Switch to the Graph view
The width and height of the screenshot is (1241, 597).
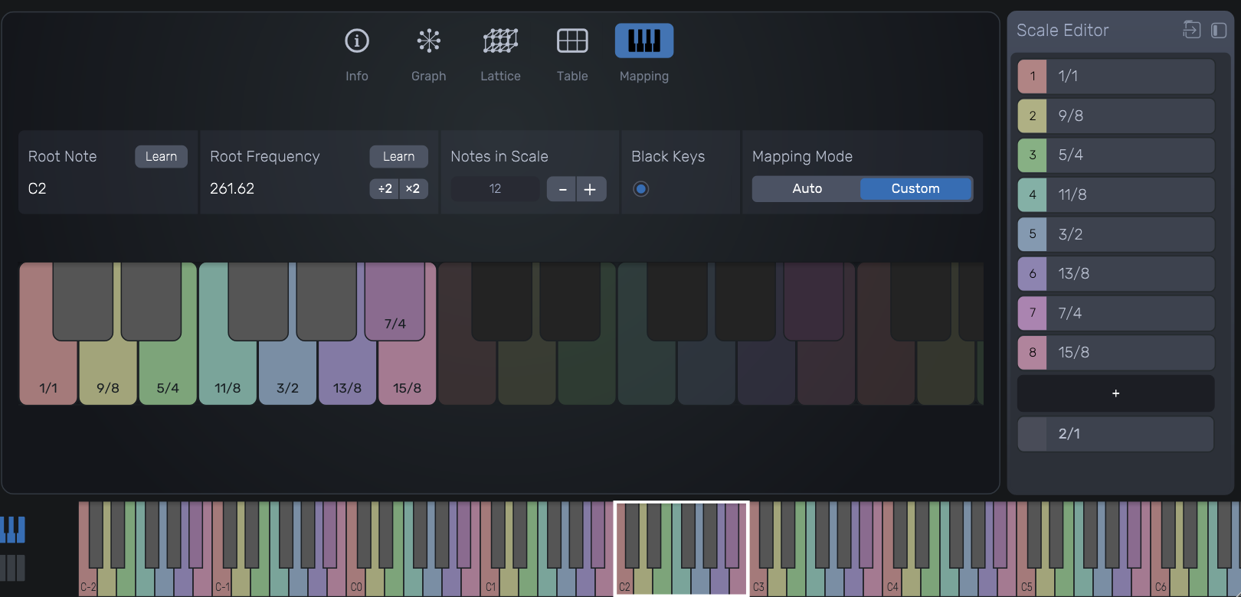(429, 41)
